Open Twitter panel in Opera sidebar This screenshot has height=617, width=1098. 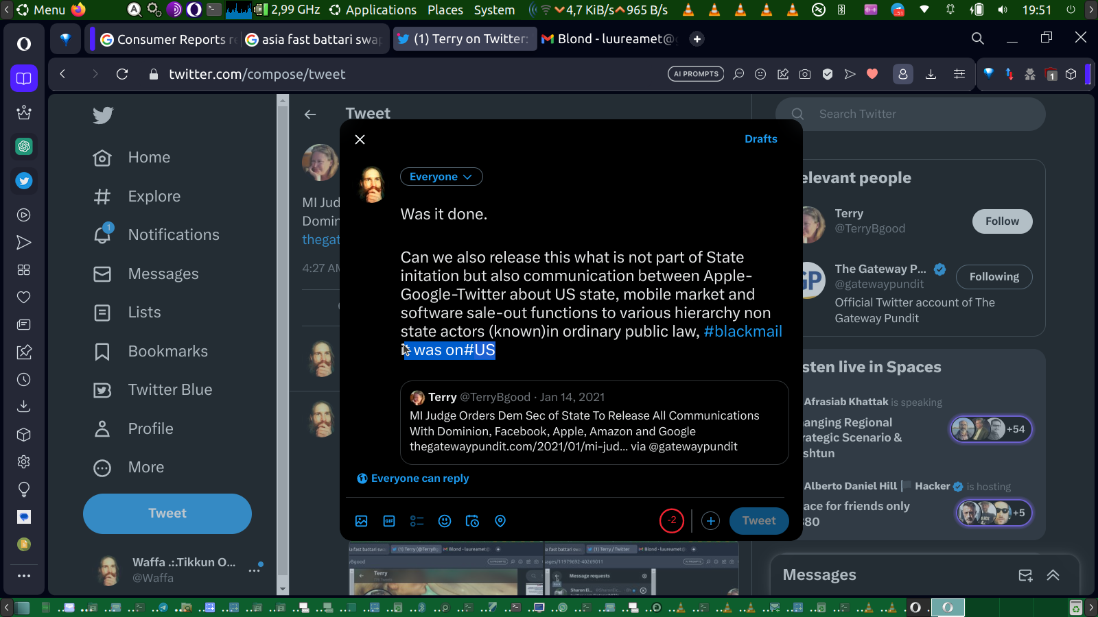pyautogui.click(x=24, y=180)
